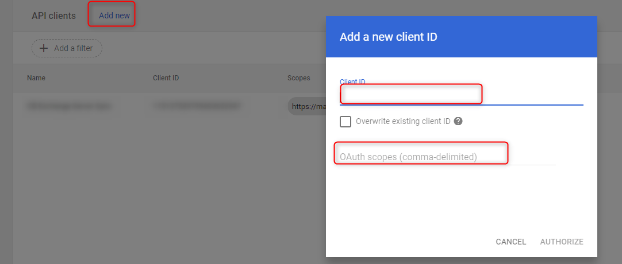This screenshot has height=264, width=622.
Task: Select the https scope chip in first row
Action: (307, 106)
